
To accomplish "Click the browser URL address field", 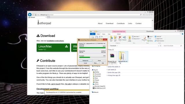I will (x=88, y=15).
